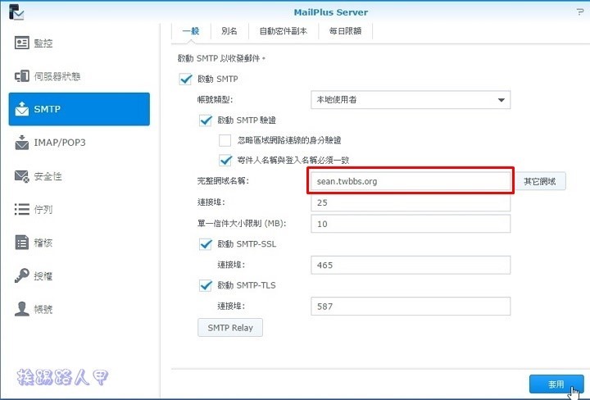Click the SMTP-SSL port field showing 465
This screenshot has height=400, width=590.
411,265
